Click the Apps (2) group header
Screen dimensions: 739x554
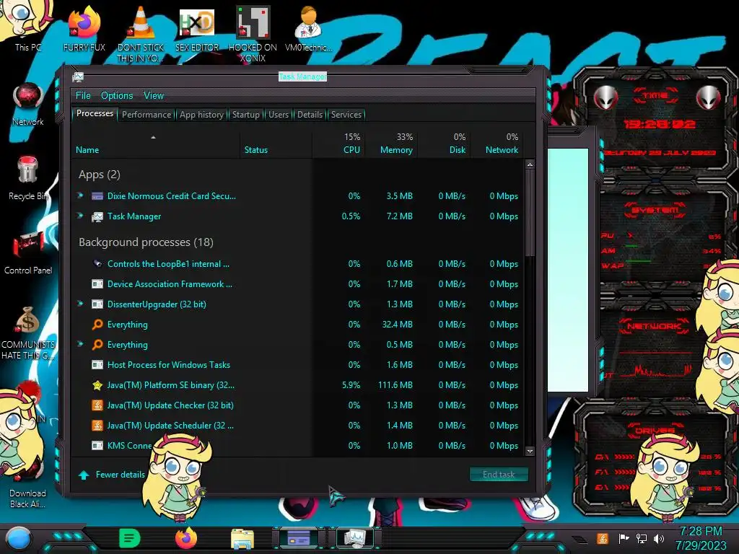point(100,175)
